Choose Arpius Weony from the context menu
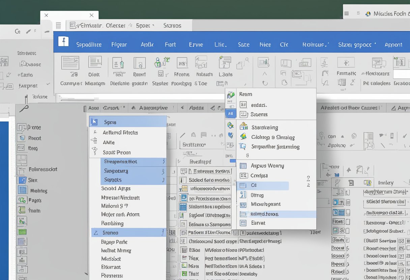The height and width of the screenshot is (280, 410). point(267,166)
